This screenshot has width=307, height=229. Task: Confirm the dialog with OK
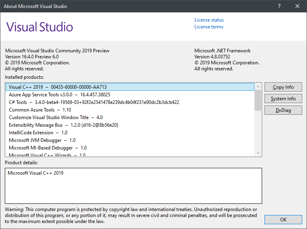tap(283, 220)
